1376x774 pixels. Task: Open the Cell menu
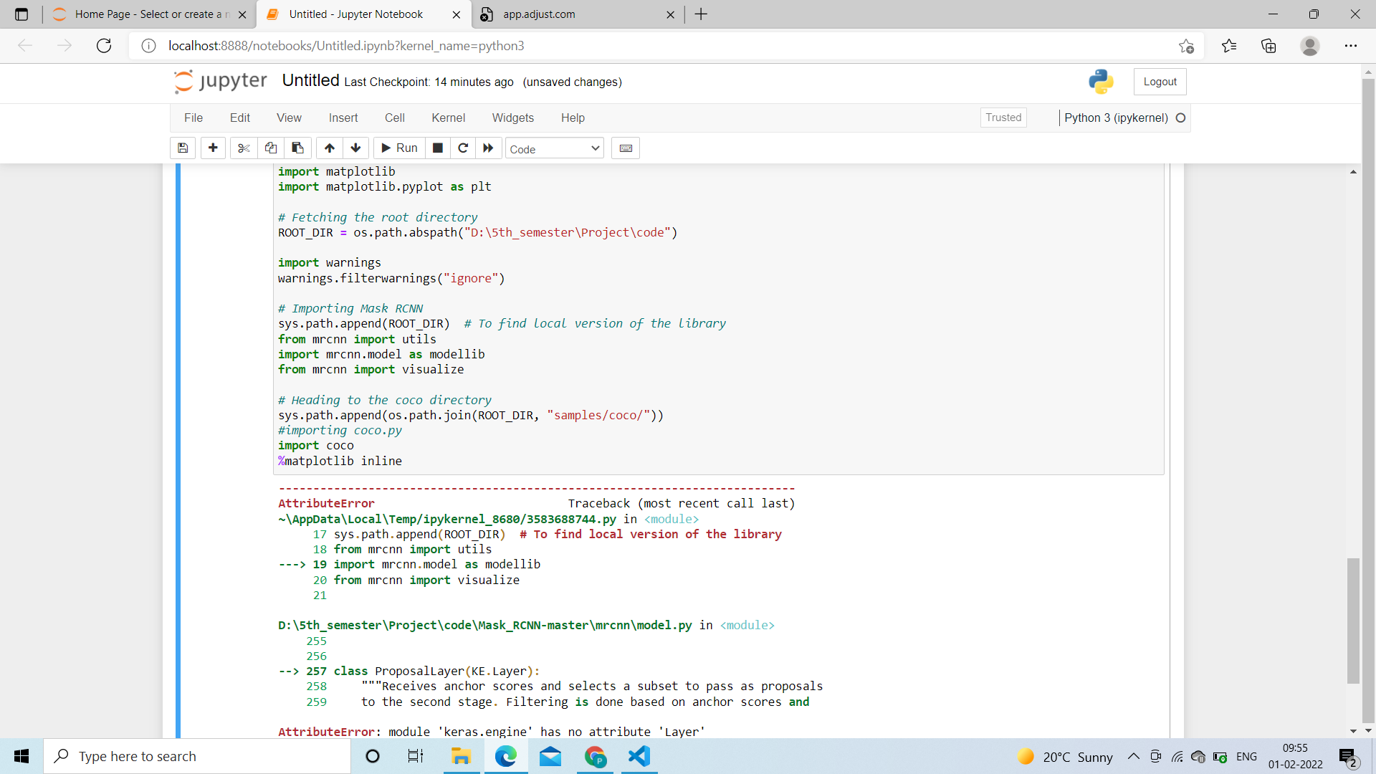click(394, 118)
